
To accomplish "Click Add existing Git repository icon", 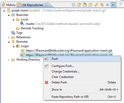I will [79, 5].
